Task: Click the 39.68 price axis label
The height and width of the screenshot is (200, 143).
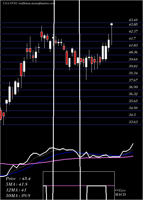Action: [x=133, y=59]
